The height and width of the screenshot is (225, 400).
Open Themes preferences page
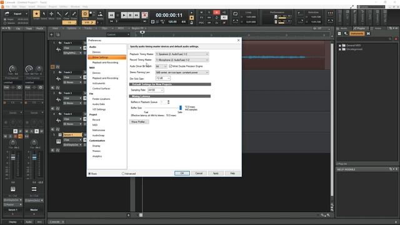click(x=96, y=151)
